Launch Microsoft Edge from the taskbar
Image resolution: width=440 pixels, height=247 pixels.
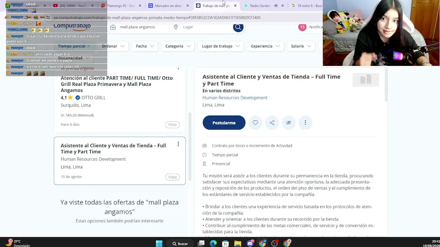pyautogui.click(x=213, y=244)
